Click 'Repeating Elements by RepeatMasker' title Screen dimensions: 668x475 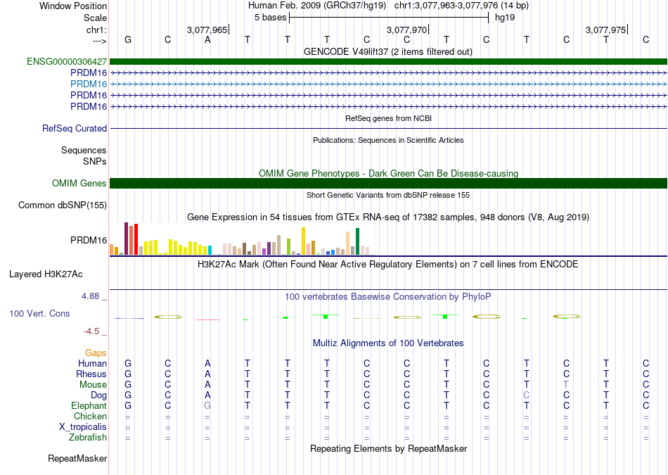tap(388, 448)
